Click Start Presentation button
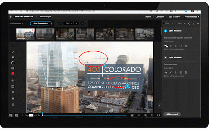 [x=41, y=24]
